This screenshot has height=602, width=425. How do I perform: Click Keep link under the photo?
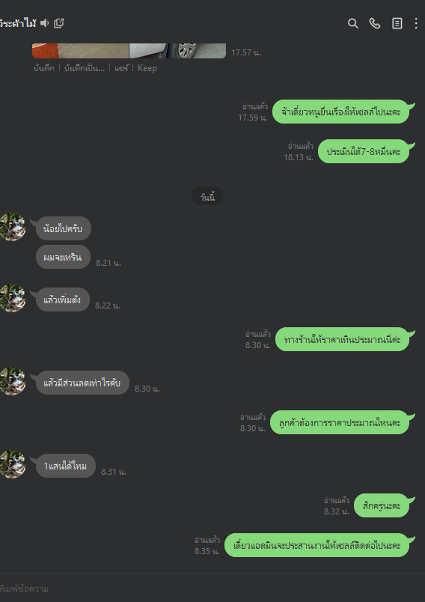pos(147,68)
